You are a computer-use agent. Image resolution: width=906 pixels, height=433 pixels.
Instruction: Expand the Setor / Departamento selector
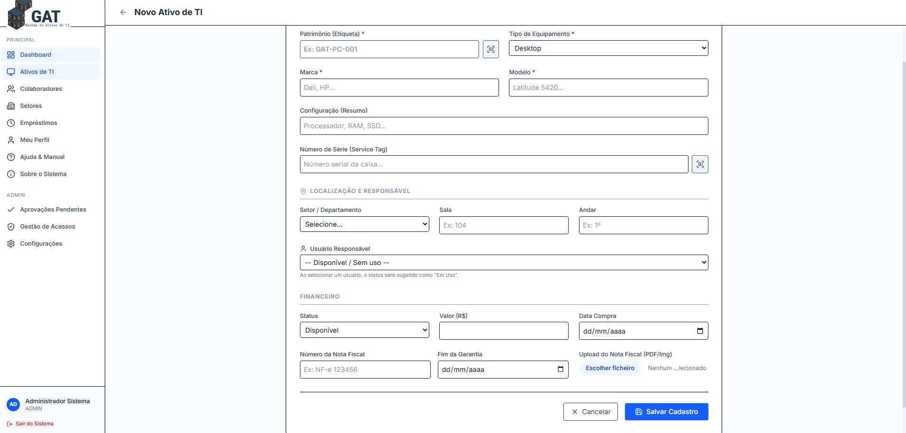tap(364, 224)
